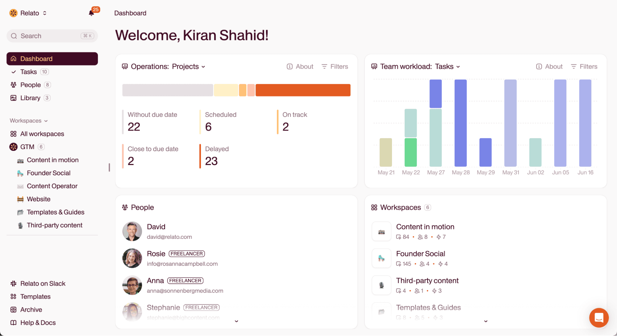Open the Operations Projects dropdown
The width and height of the screenshot is (617, 336).
click(x=188, y=67)
